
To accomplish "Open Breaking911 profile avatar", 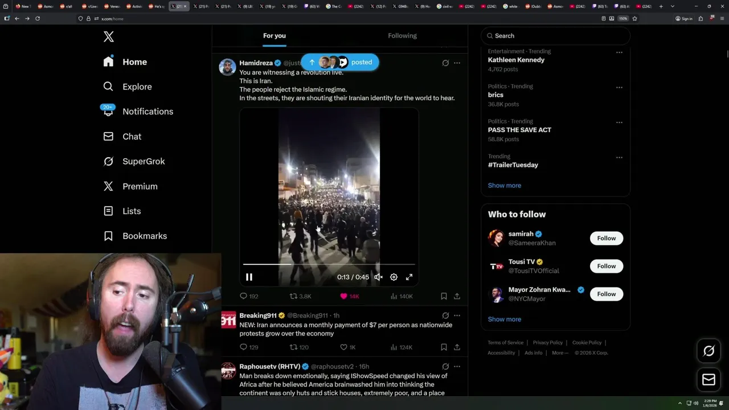I will (x=228, y=319).
